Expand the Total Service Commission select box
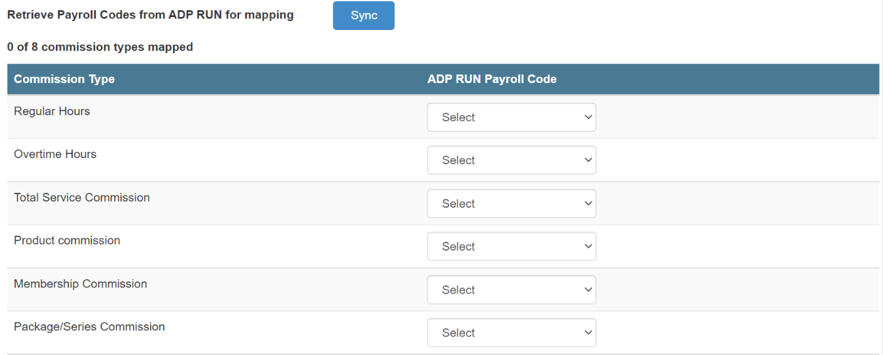Viewport: 883px width, 355px height. (511, 204)
